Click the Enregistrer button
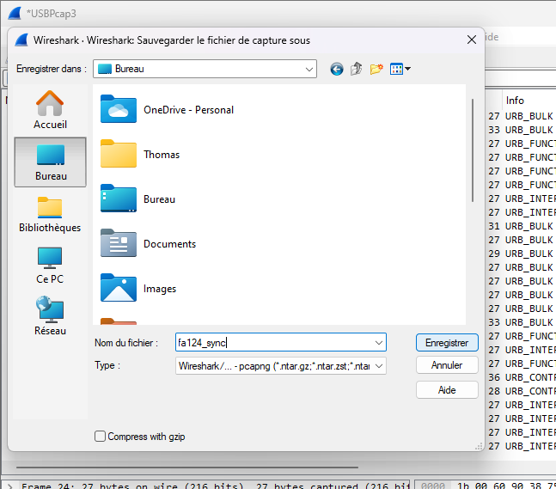This screenshot has height=489, width=556. tap(447, 342)
